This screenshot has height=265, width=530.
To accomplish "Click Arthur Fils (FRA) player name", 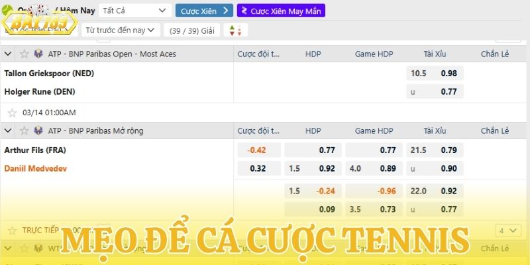I will pyautogui.click(x=35, y=150).
